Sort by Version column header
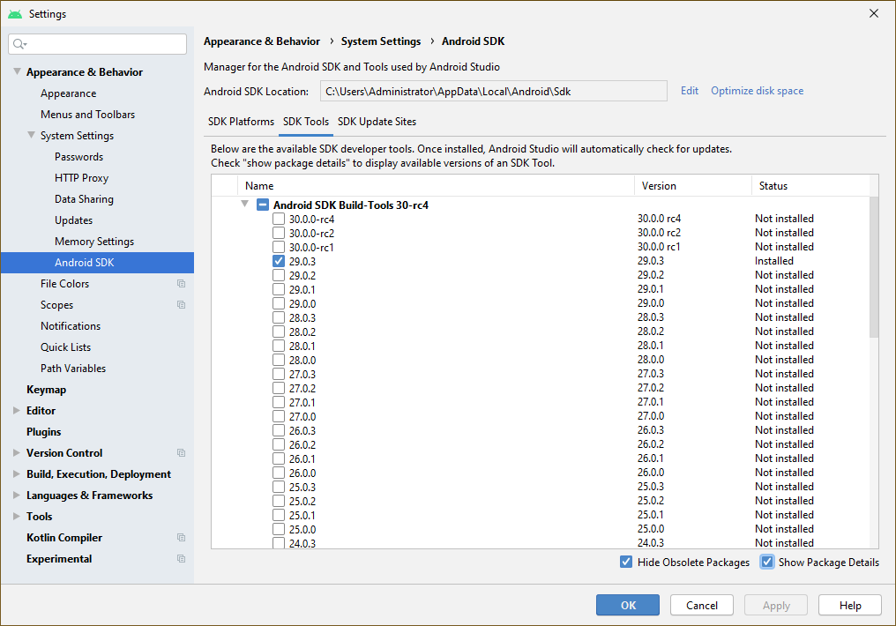Viewport: 896px width, 626px height. coord(692,186)
